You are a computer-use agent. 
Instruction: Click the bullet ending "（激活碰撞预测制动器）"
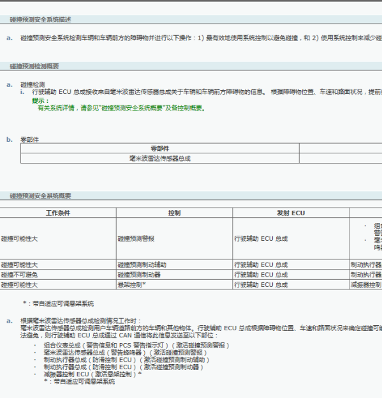coord(123,367)
